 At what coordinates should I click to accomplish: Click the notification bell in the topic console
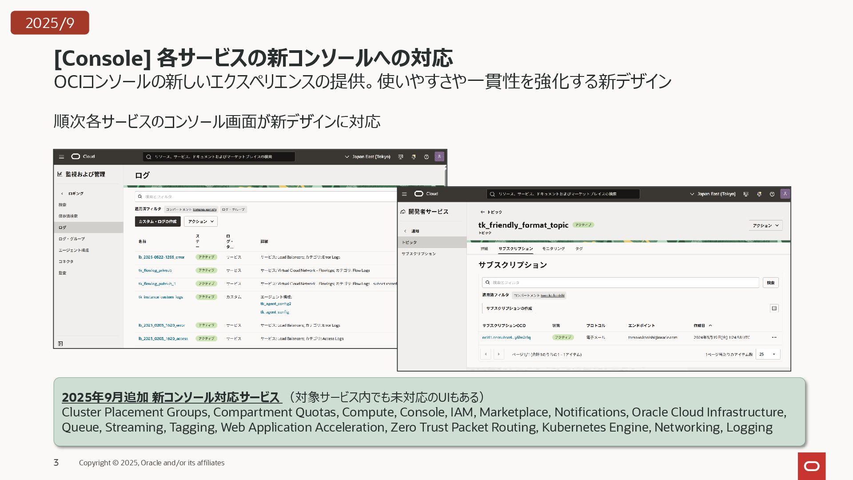[759, 194]
